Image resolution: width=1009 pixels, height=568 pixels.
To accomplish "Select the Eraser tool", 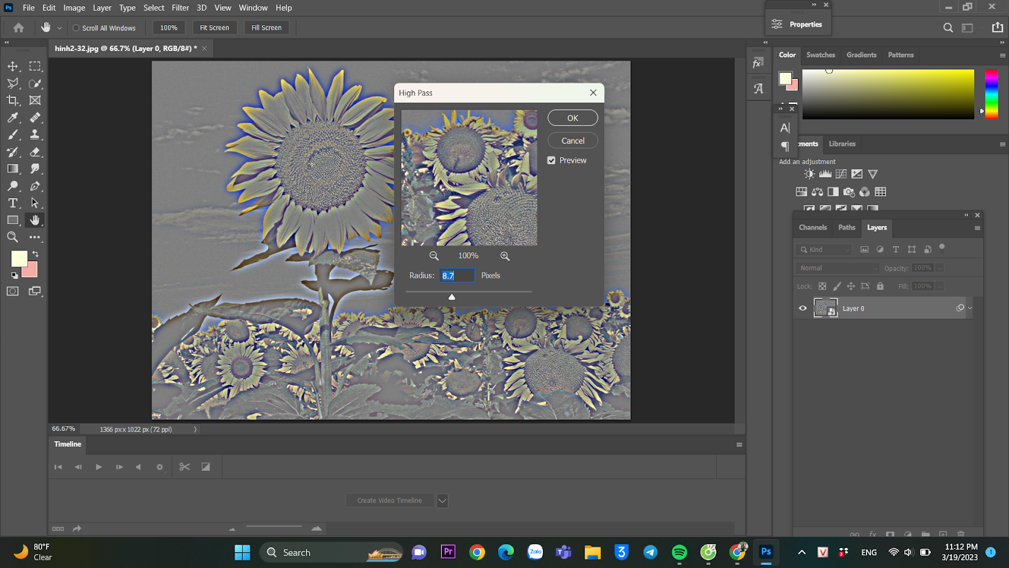I will 35,151.
